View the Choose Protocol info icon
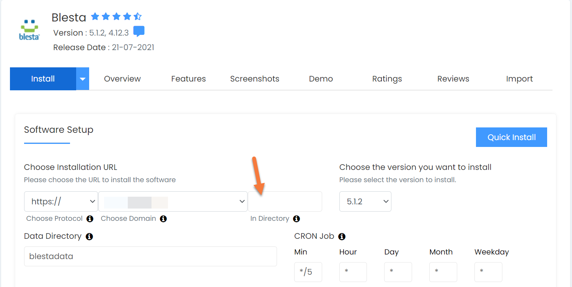This screenshot has width=572, height=287. coord(90,219)
